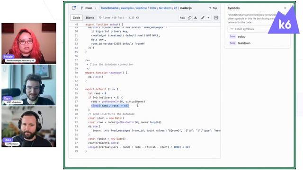
Task: Close the Symbols panel
Action: coord(285,8)
